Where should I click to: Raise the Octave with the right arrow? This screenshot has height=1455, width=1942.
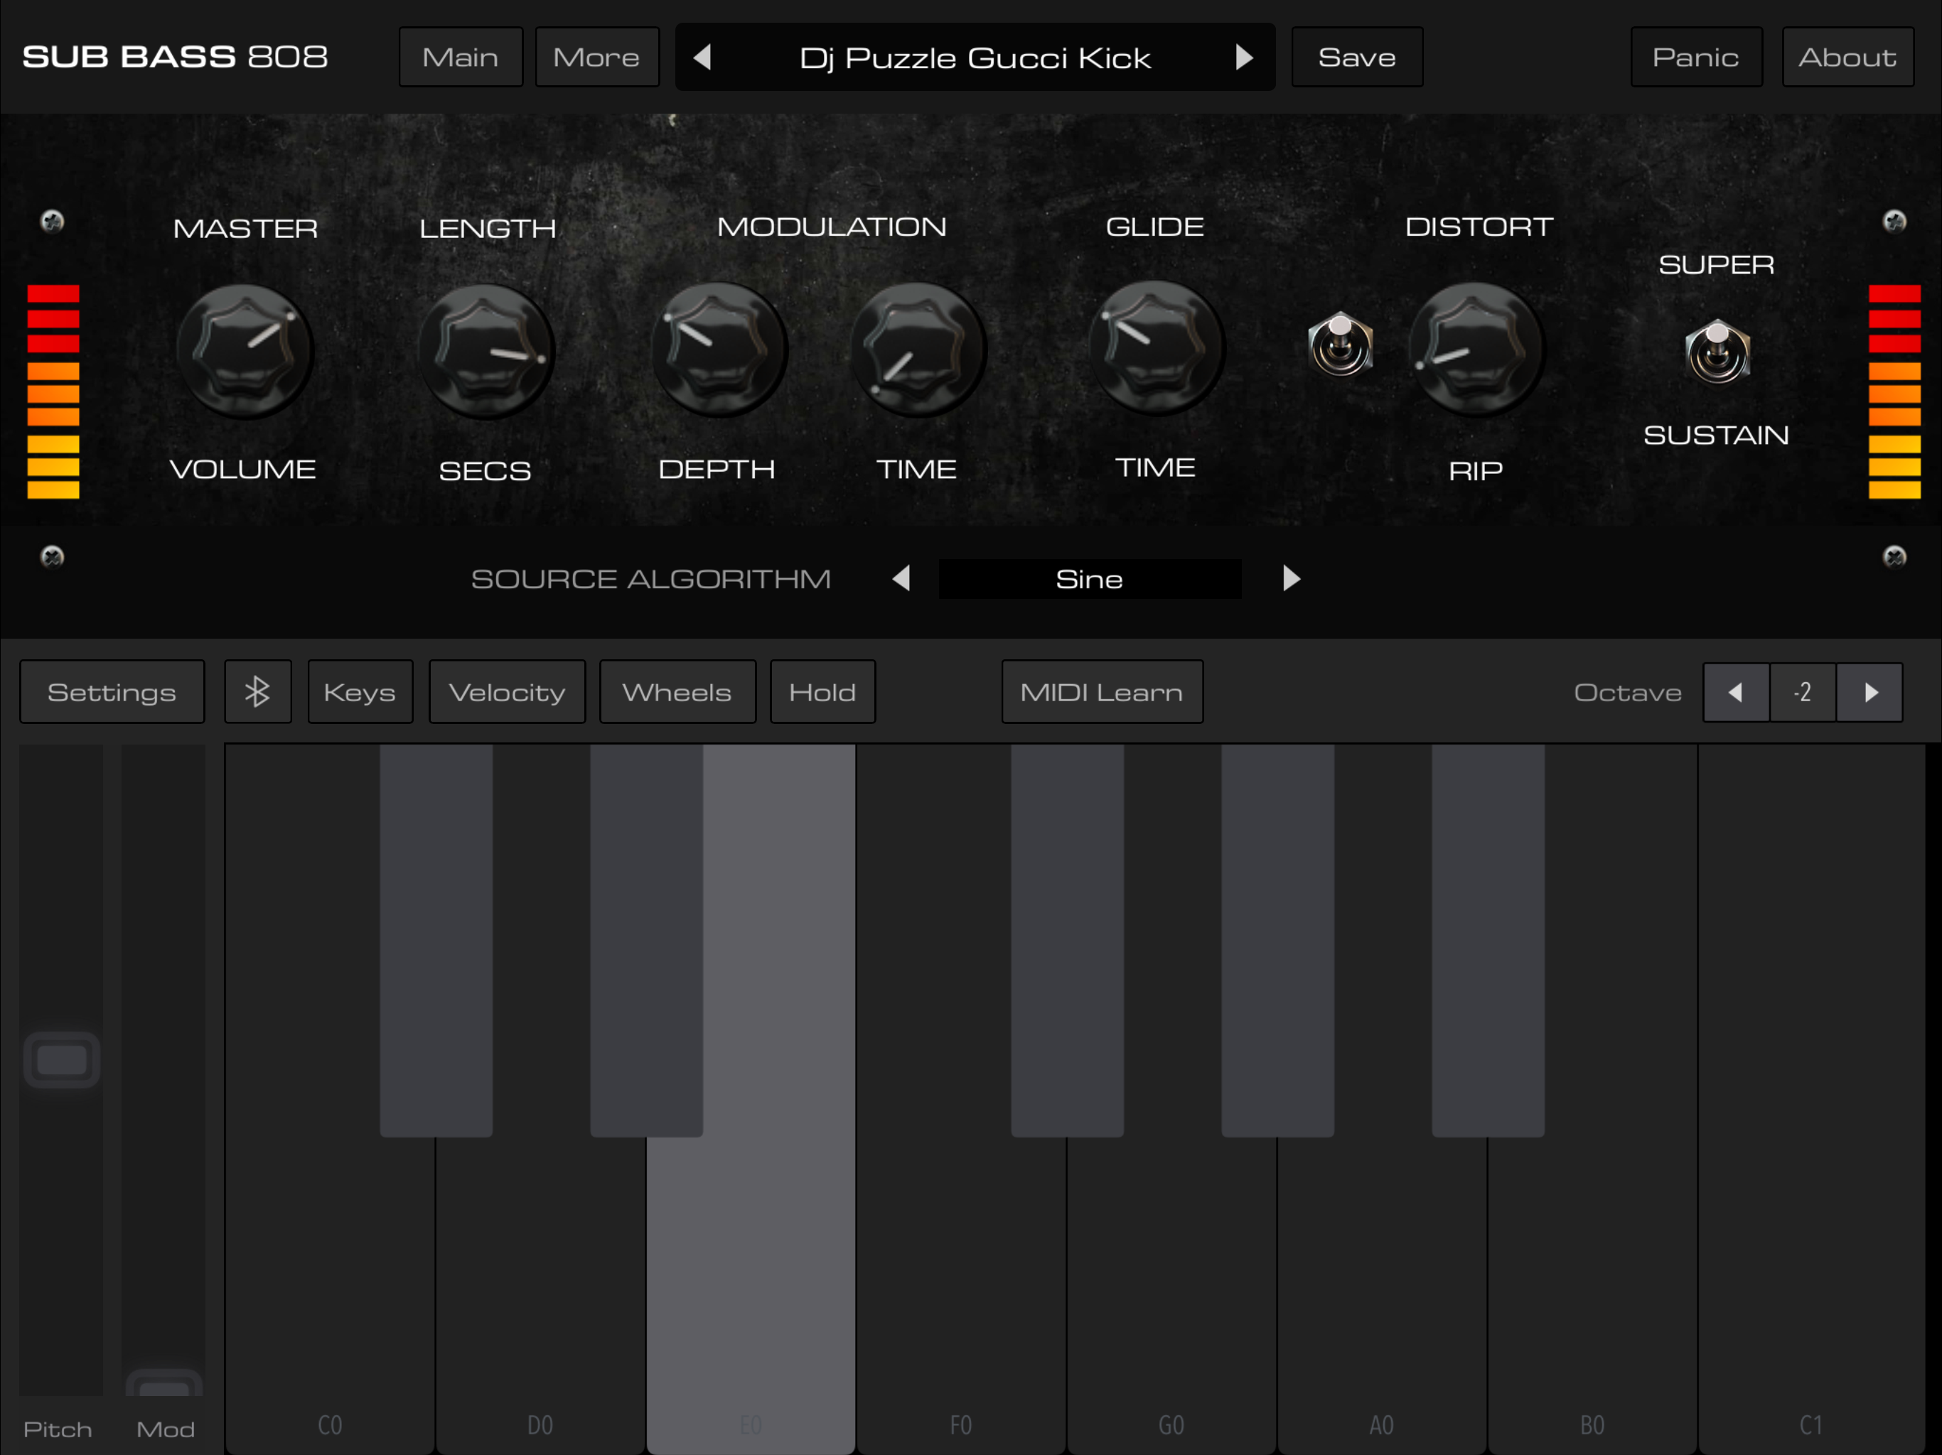click(x=1870, y=693)
